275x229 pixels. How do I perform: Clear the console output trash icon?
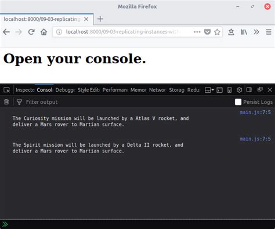[6, 102]
